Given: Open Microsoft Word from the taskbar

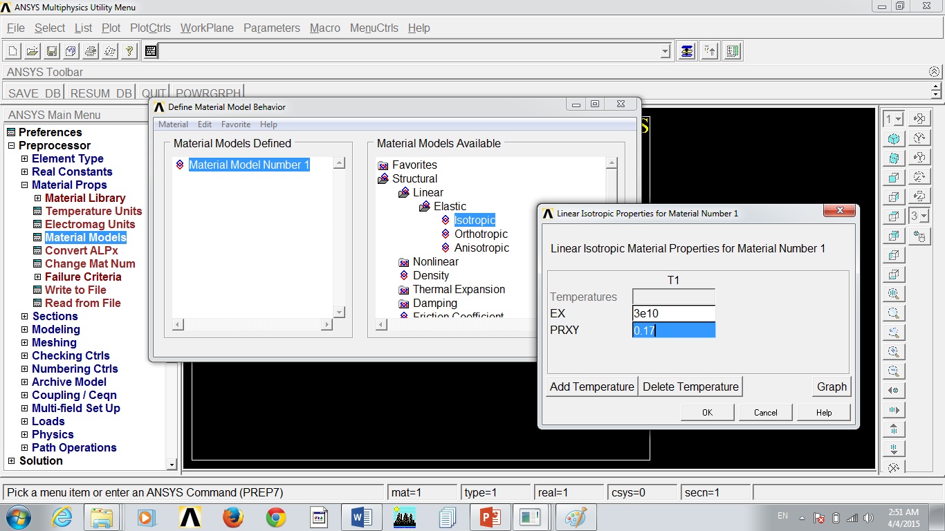Looking at the screenshot, I should pyautogui.click(x=362, y=517).
